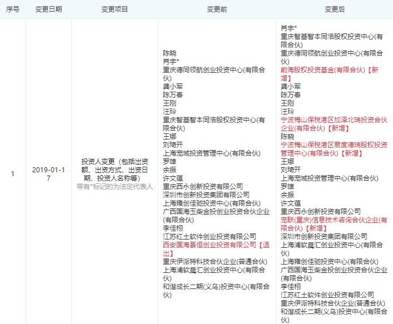Image resolution: width=393 pixels, height=324 pixels.
Task: Click red 前海股权投资基金【新增】 entry
Action: (x=330, y=74)
